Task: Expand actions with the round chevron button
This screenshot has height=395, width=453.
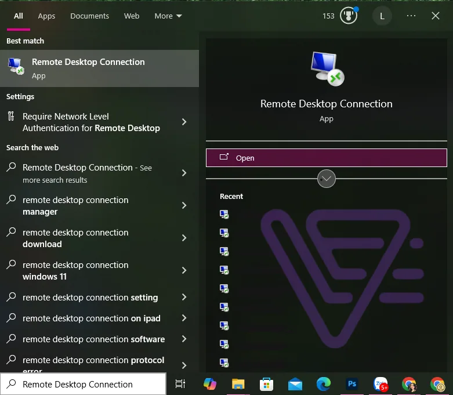Action: (326, 179)
